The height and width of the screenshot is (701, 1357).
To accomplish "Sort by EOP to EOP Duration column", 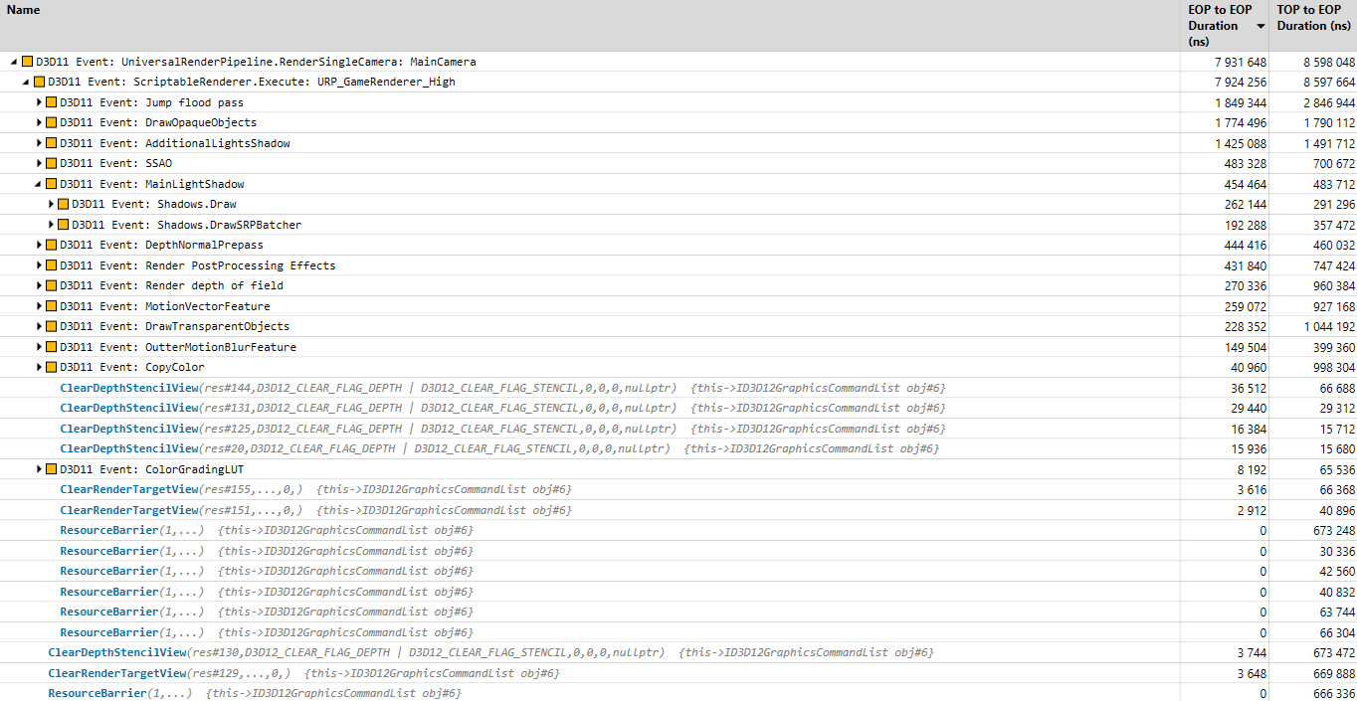I will pos(1218,26).
